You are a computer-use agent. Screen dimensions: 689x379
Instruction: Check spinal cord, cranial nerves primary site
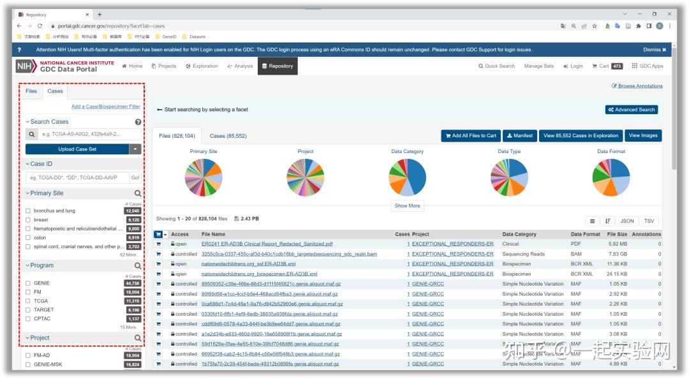tap(27, 247)
